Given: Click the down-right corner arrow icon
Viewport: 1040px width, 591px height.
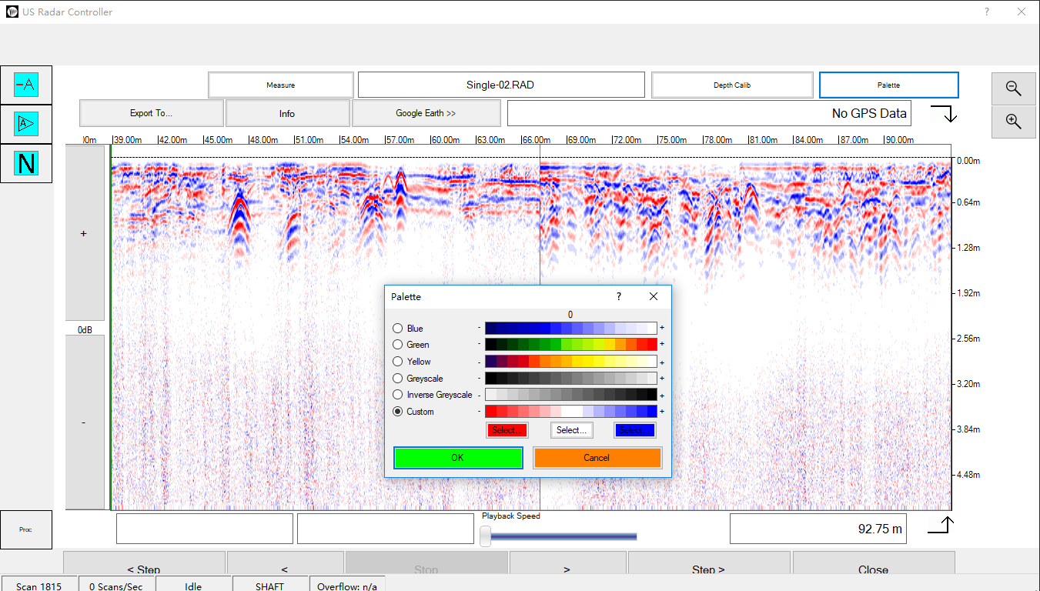Looking at the screenshot, I should pyautogui.click(x=943, y=114).
